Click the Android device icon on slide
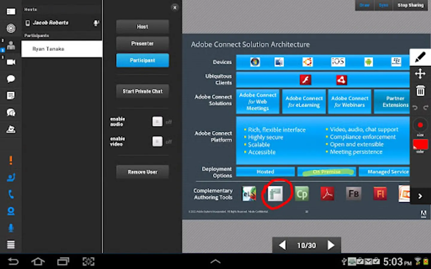Image resolution: width=431 pixels, height=269 pixels. point(368,62)
